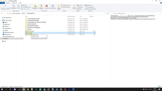The width and height of the screenshot is (162, 91).
Task: Click History (Журнал) in ribbon
Action: [x=79, y=9]
